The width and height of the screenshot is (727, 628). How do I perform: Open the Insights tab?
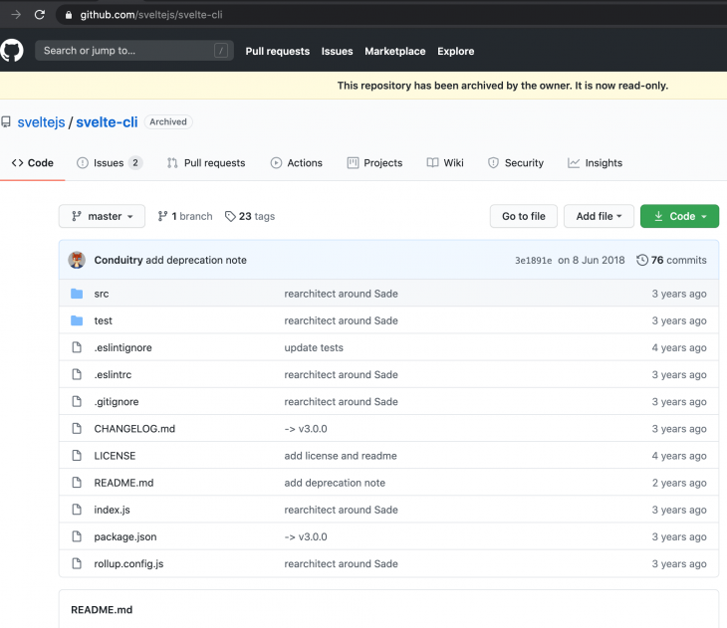[x=595, y=163]
